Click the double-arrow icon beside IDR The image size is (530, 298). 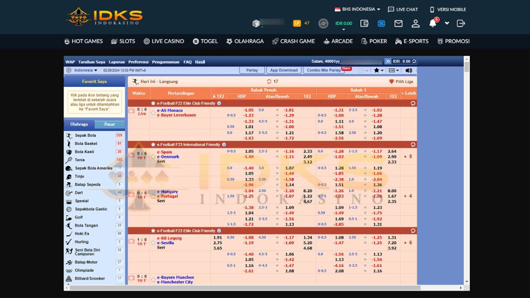coord(388,62)
